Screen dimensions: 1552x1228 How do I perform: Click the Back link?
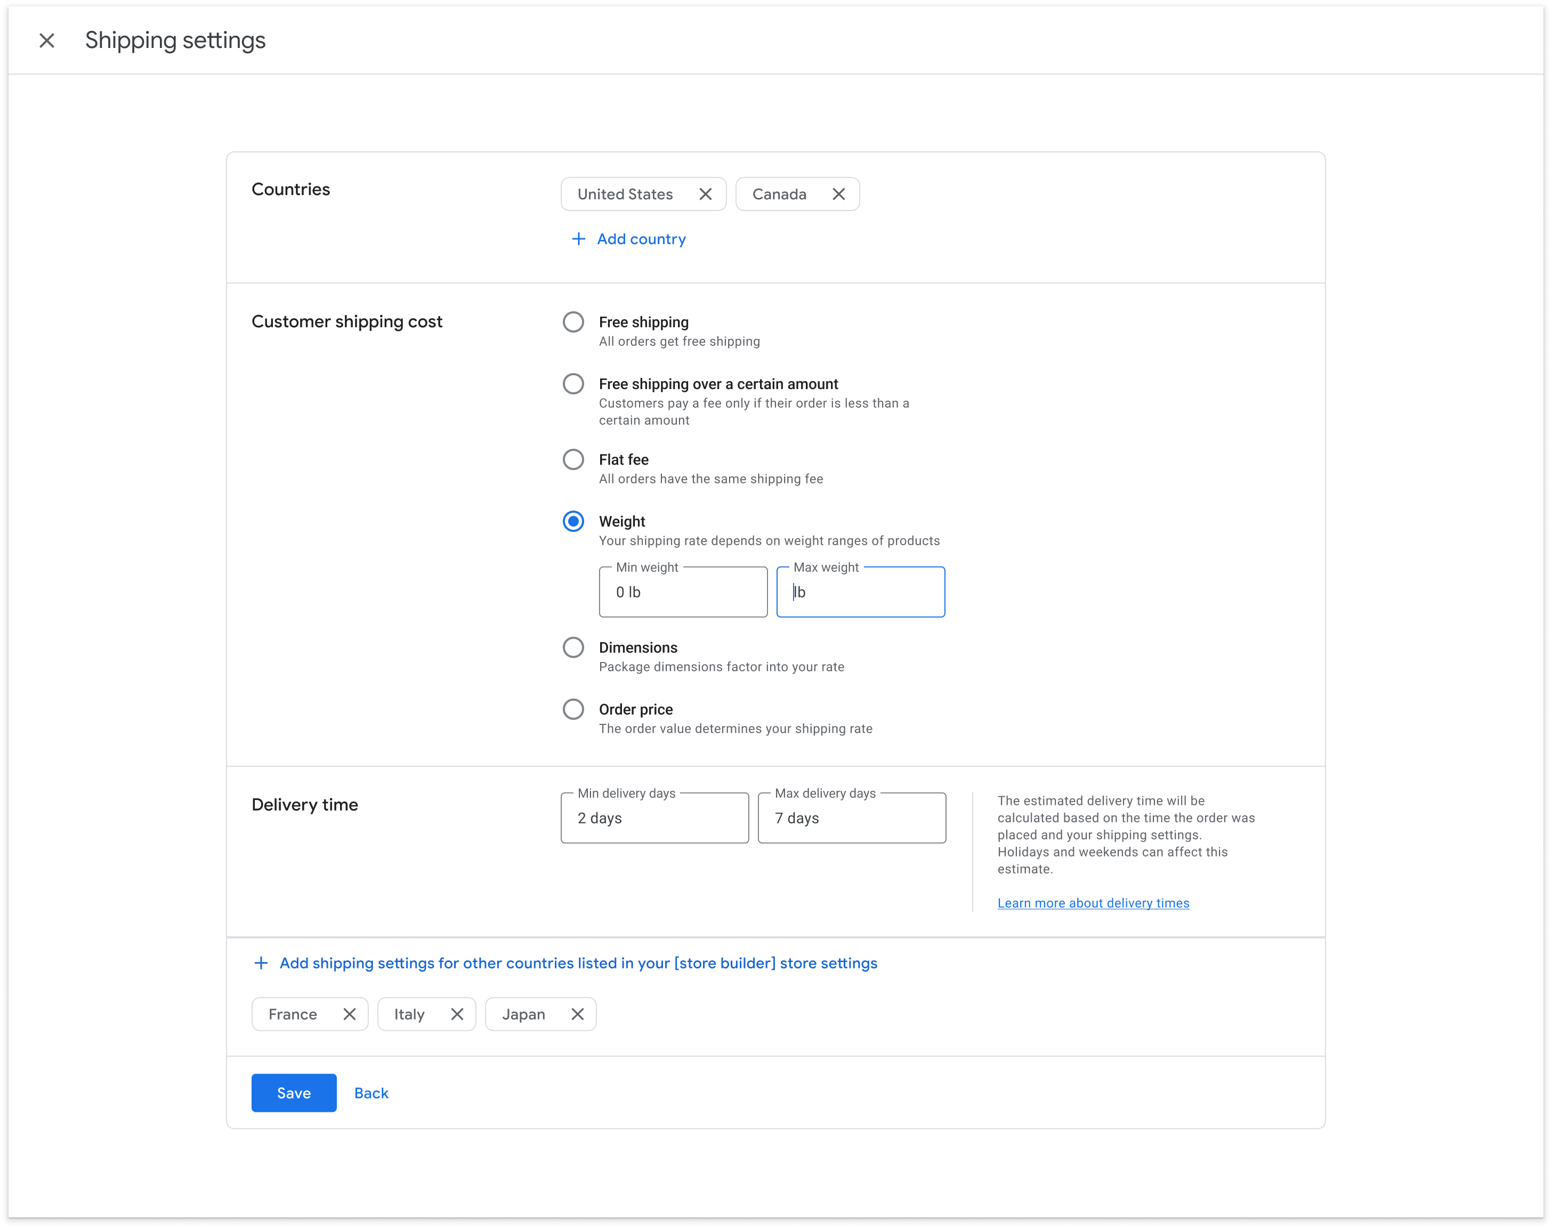(x=370, y=1092)
